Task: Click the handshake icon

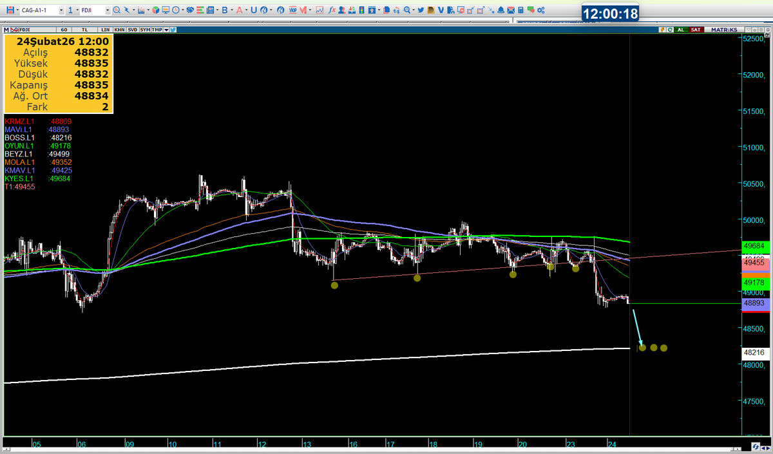Action: coord(190,10)
